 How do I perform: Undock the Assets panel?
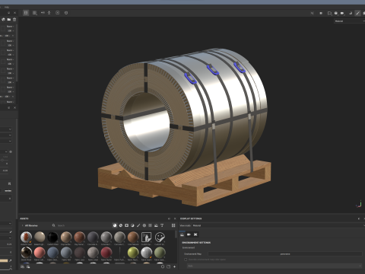169,218
